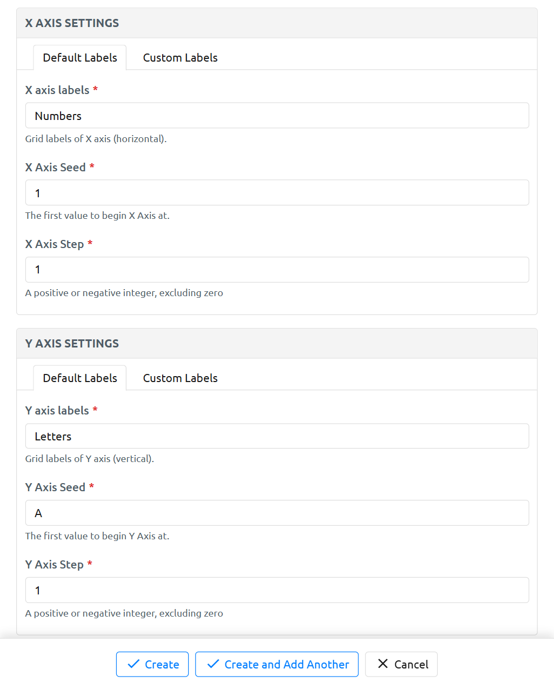This screenshot has height=689, width=554.
Task: Focus the X Axis Seed input field
Action: 277,193
